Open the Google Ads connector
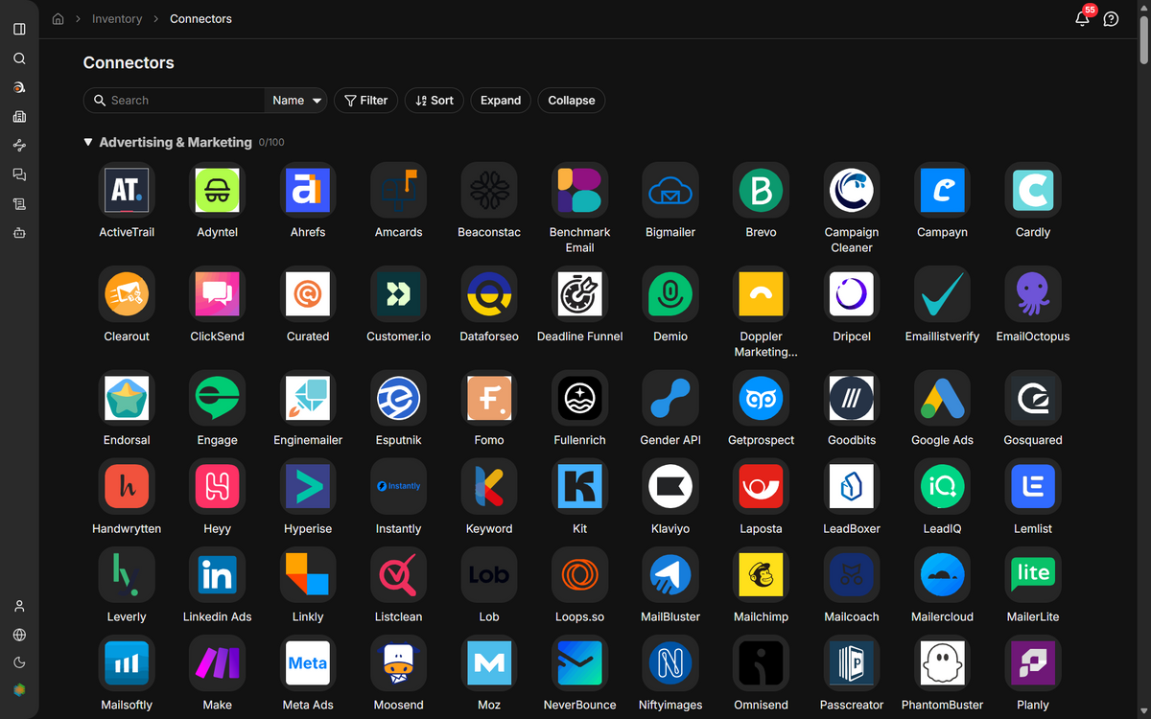 tap(942, 398)
